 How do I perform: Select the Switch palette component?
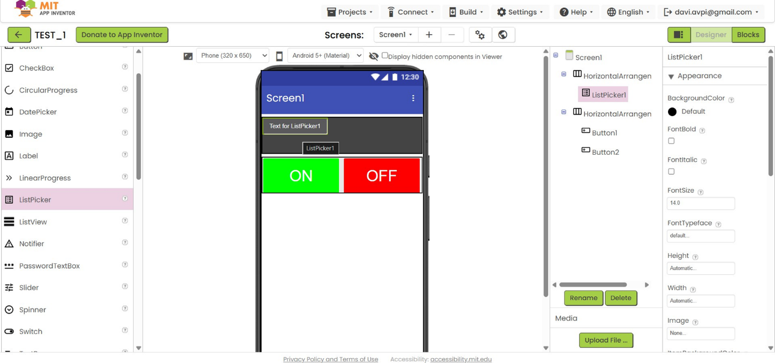pyautogui.click(x=67, y=332)
